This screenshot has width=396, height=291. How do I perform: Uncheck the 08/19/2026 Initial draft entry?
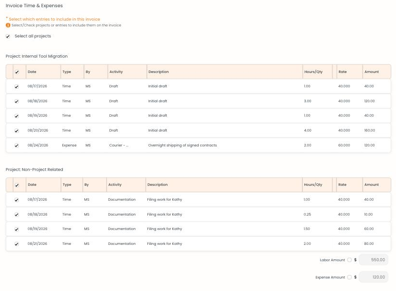tap(17, 116)
